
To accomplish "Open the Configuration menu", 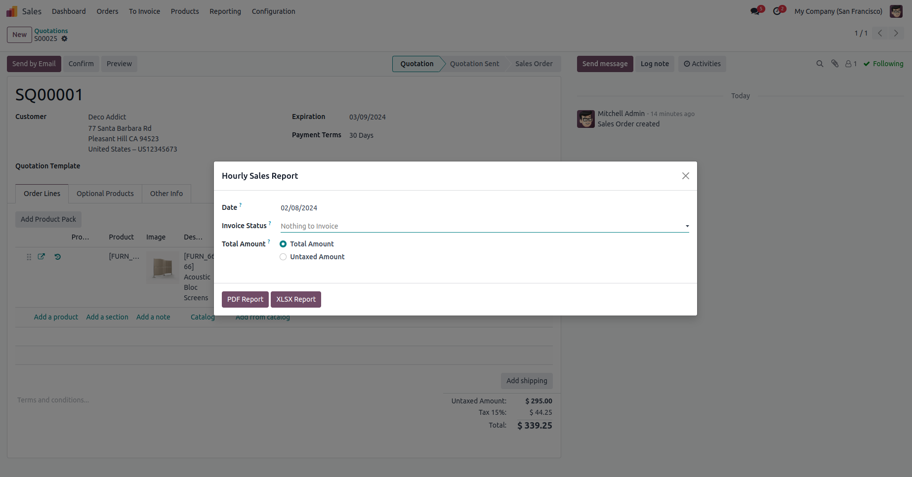I will point(273,11).
